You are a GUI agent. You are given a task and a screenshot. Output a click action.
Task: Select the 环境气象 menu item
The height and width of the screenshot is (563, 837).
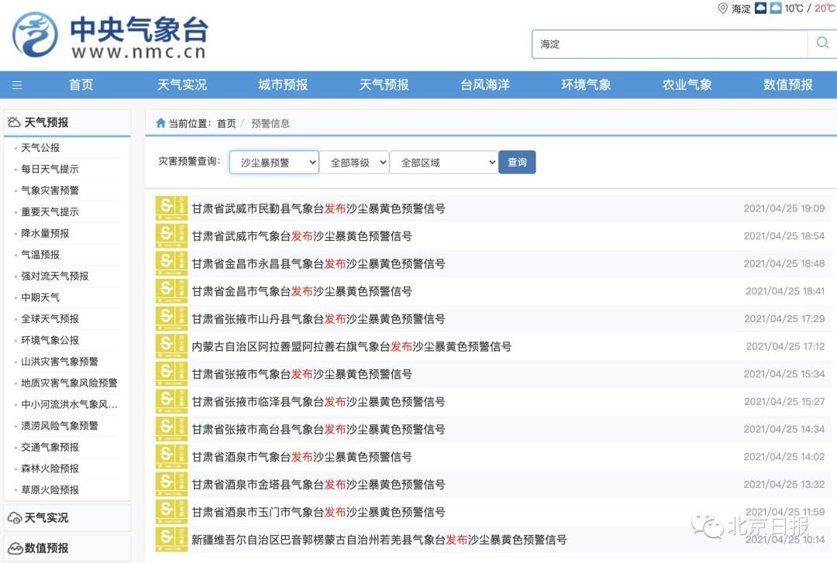(586, 85)
